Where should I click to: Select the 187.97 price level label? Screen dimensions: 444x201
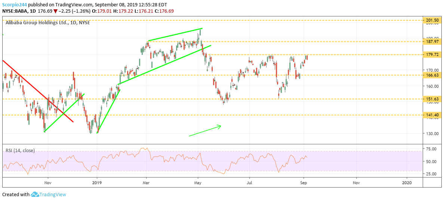432,41
